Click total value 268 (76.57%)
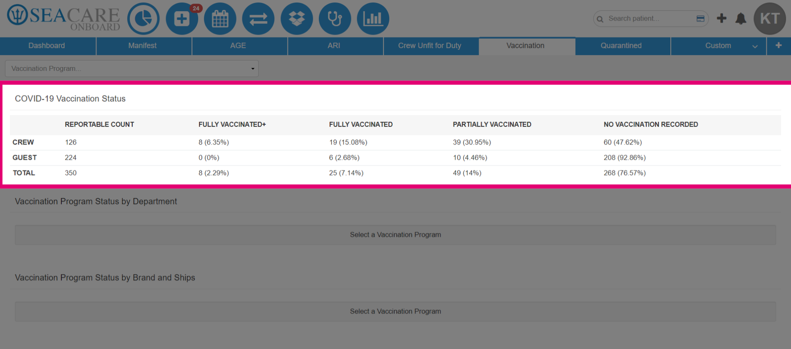 tap(625, 173)
